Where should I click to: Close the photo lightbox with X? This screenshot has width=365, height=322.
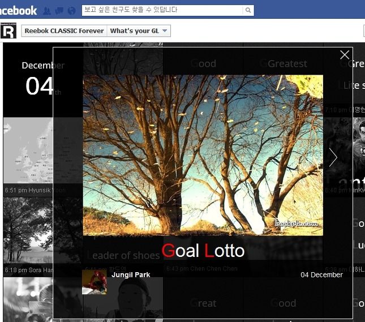pyautogui.click(x=345, y=55)
